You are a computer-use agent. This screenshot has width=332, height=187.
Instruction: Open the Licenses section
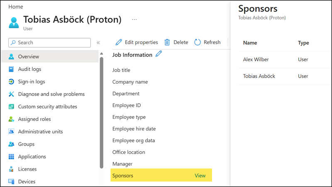click(27, 169)
